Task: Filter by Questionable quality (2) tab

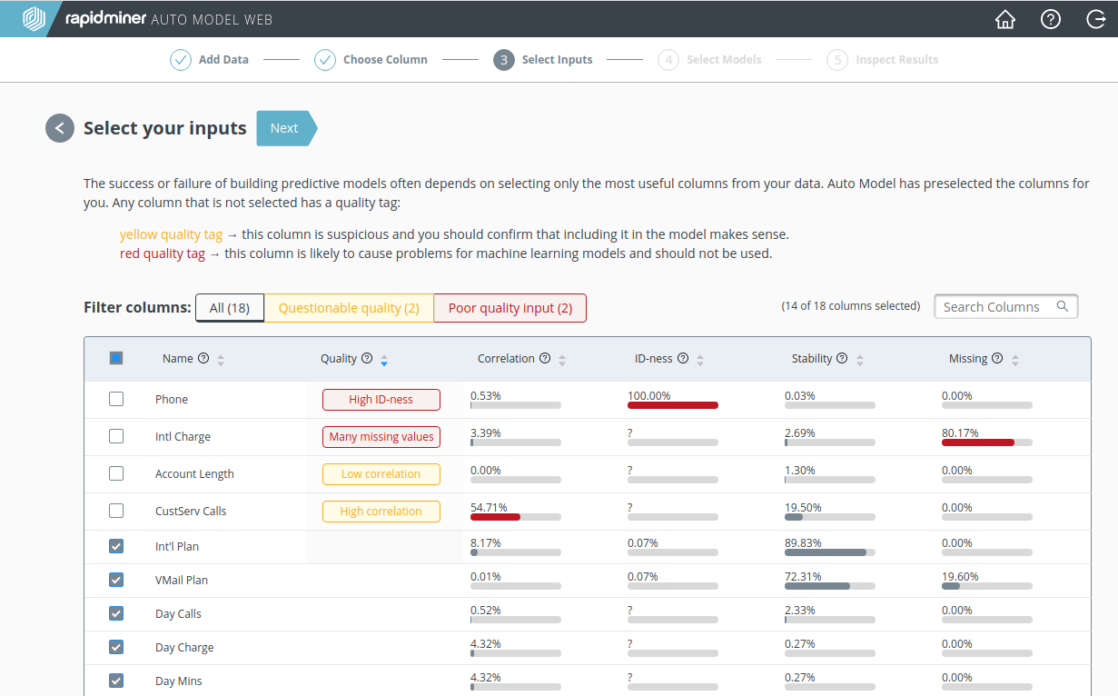Action: tap(349, 308)
